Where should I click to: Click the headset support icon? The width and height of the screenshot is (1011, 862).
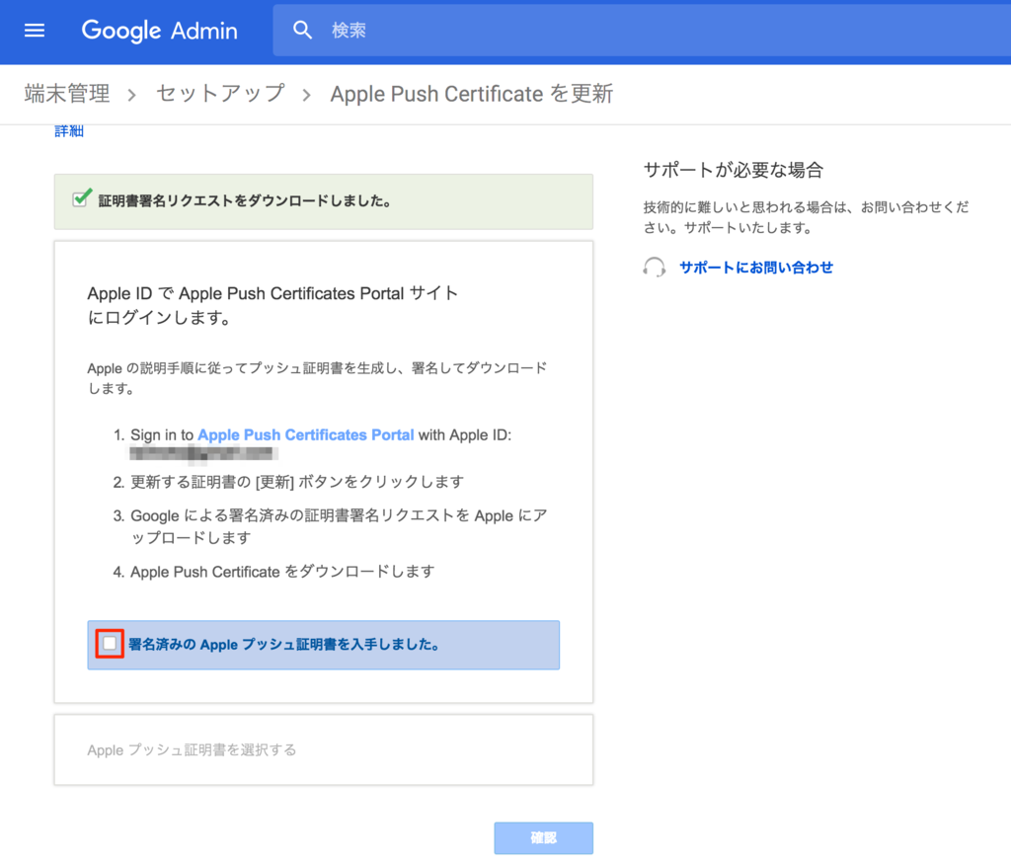655,267
